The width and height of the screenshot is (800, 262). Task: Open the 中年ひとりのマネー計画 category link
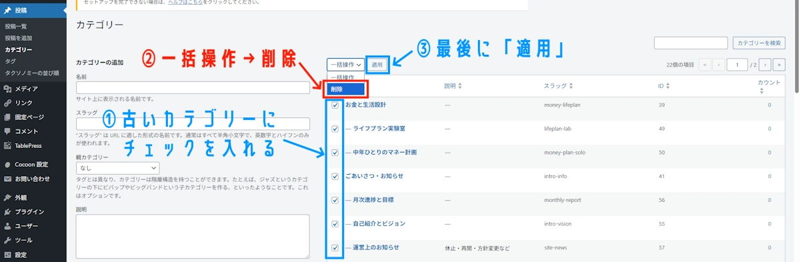coord(385,152)
